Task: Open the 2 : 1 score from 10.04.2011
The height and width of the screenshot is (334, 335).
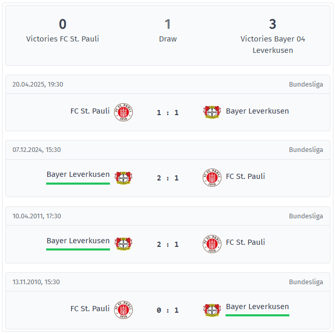Action: click(167, 244)
